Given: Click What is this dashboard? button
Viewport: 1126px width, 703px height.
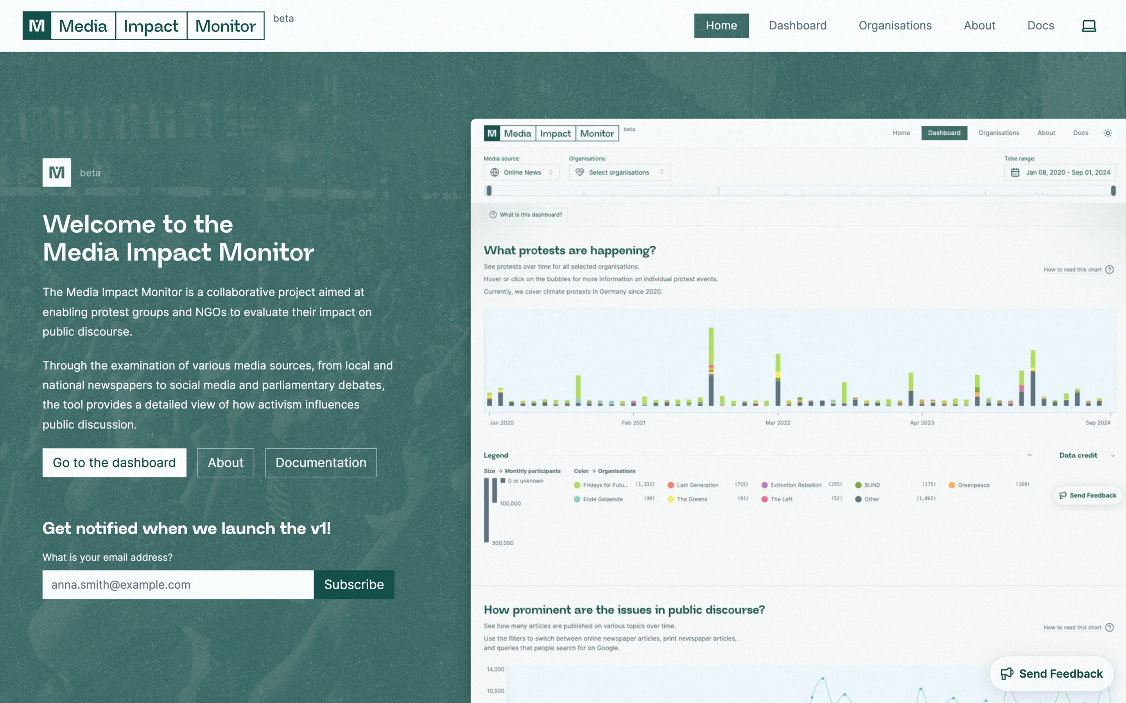Looking at the screenshot, I should click(526, 215).
